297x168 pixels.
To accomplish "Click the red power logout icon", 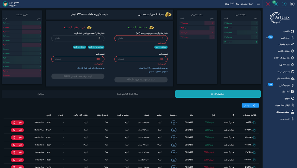I will 268,4.
